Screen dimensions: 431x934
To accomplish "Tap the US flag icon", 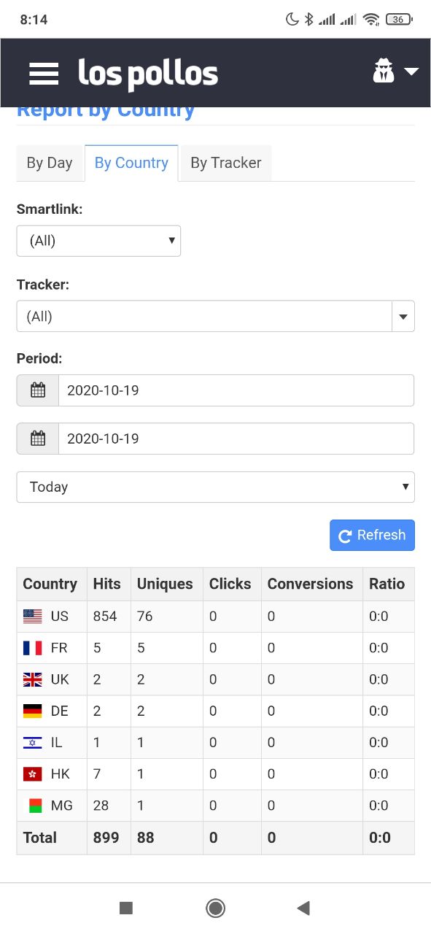I will coord(33,617).
